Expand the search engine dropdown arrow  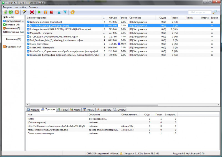coord(219,12)
